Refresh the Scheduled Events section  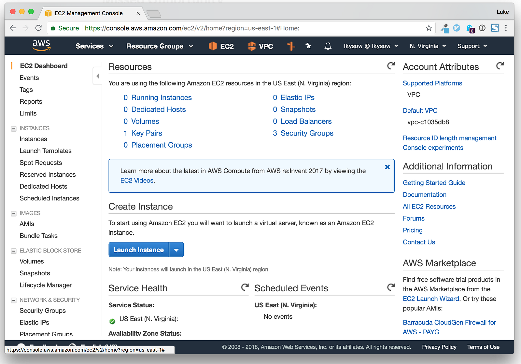click(391, 287)
